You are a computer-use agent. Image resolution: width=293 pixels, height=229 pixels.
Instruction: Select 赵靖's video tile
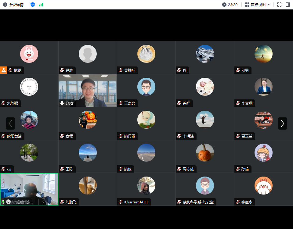88,90
